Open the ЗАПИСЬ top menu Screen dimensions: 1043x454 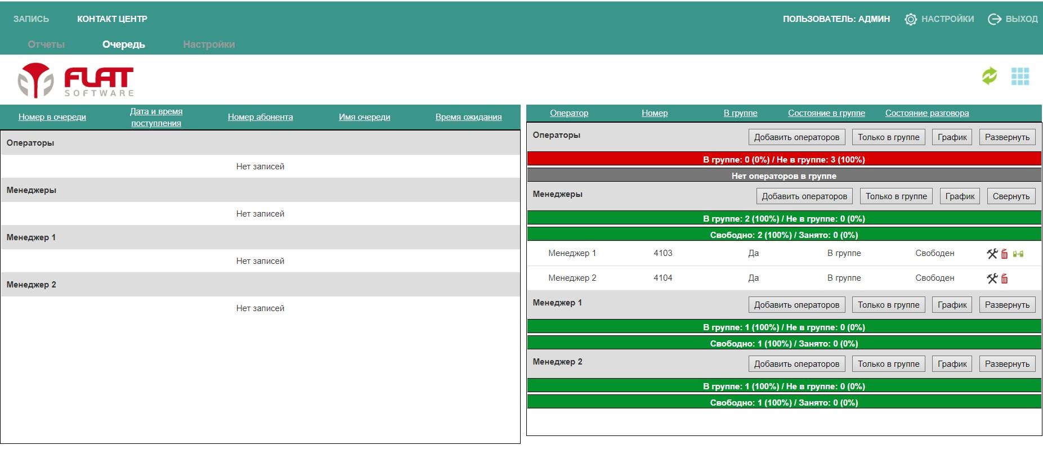[31, 19]
